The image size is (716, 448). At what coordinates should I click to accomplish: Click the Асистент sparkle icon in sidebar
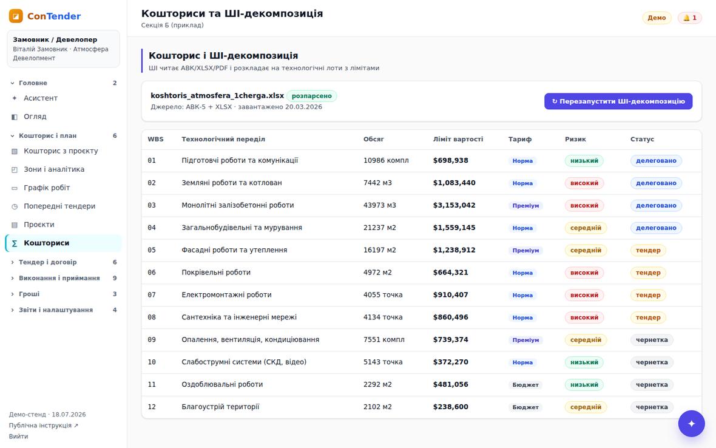[x=15, y=98]
